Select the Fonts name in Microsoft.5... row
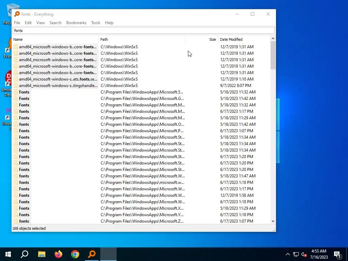 click(24, 92)
